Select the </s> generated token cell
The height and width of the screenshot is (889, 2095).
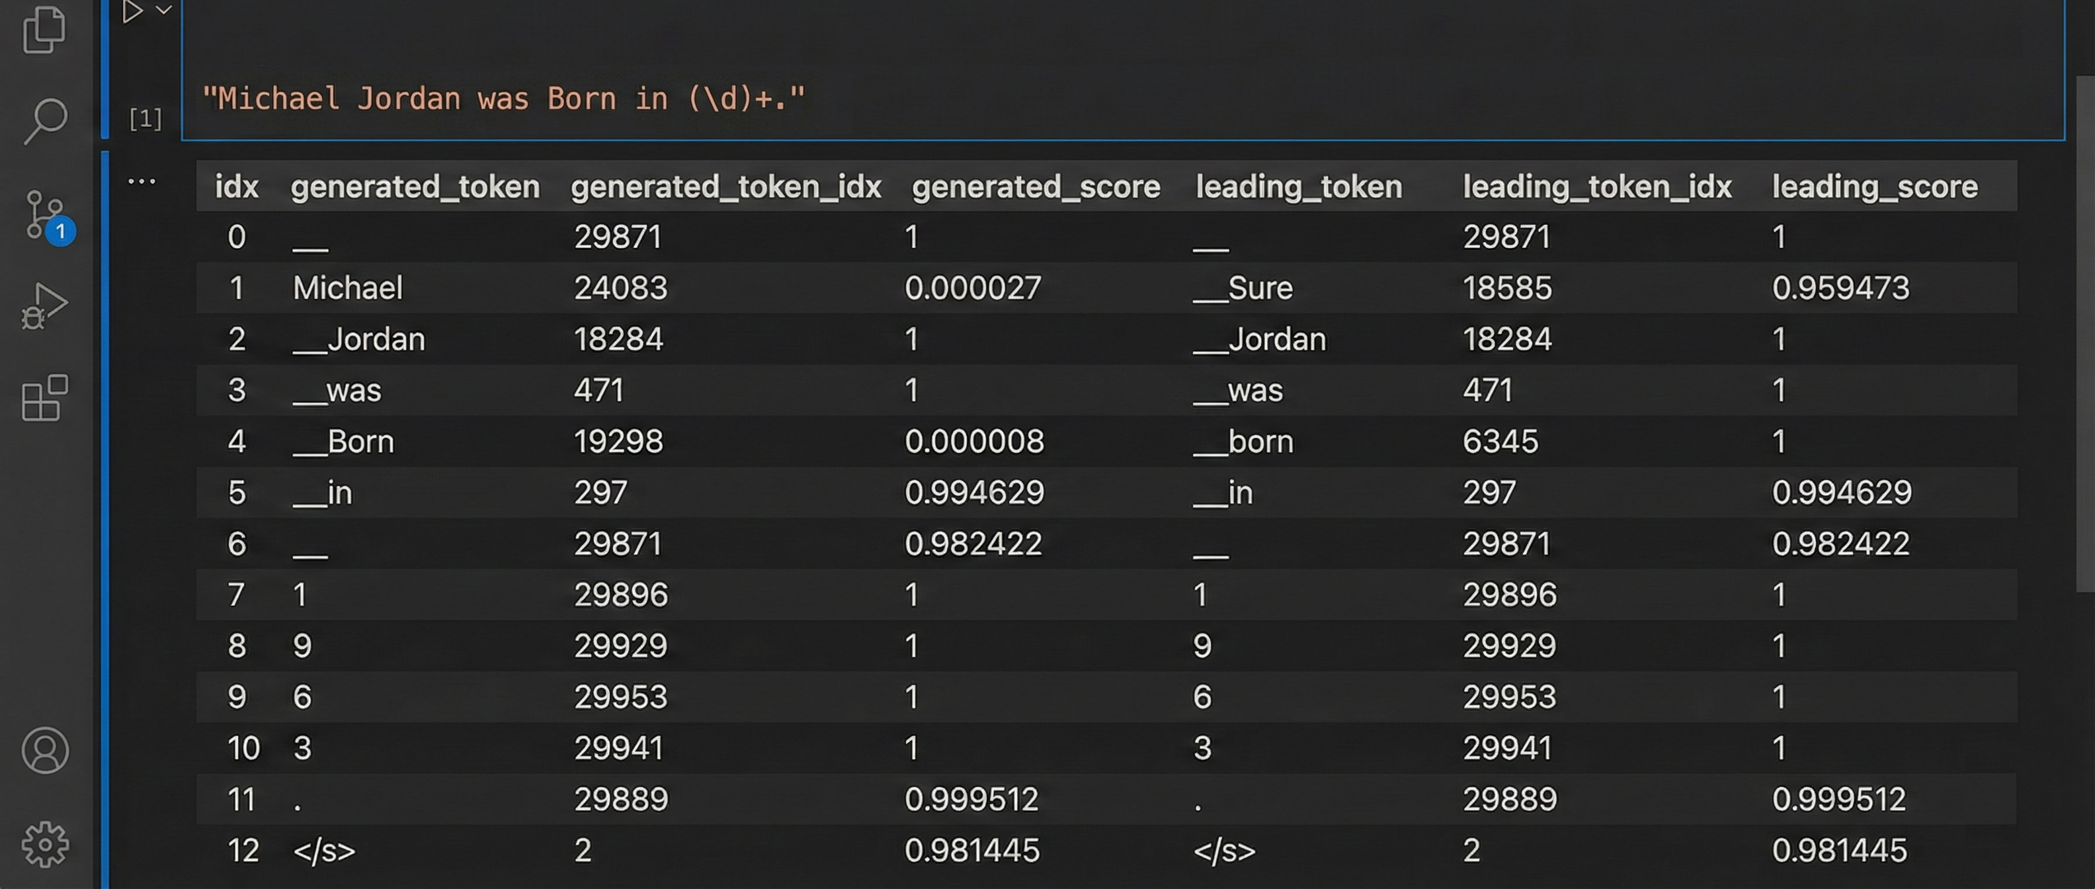[x=323, y=851]
